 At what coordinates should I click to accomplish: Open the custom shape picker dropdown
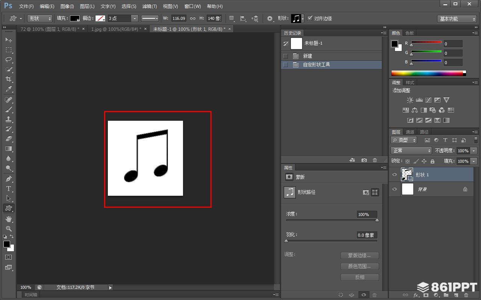303,18
